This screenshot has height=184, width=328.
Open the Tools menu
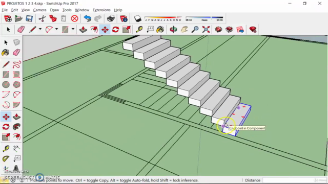[x=67, y=10]
